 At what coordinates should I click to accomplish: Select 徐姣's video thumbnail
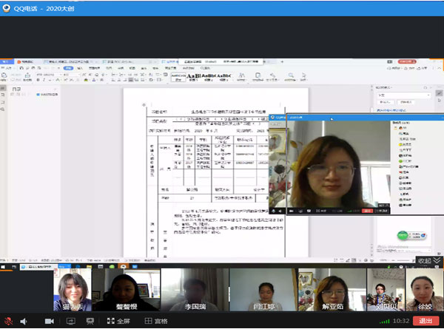423,290
